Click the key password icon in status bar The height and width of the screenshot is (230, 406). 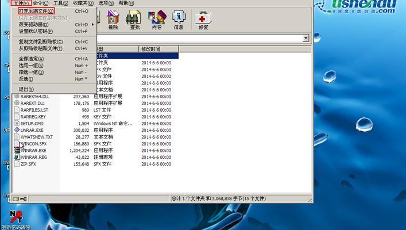pyautogui.click(x=24, y=199)
